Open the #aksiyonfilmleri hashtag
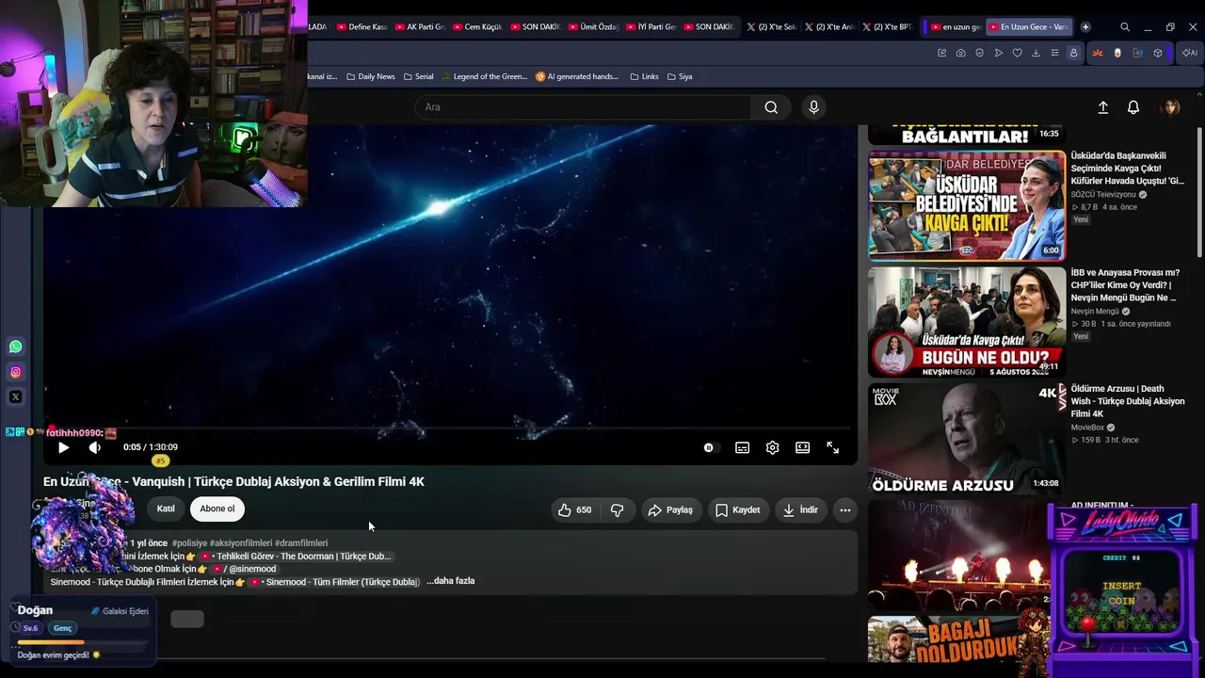 click(x=240, y=543)
